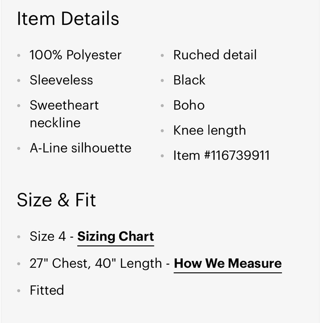The height and width of the screenshot is (323, 323).
Task: Select the 100% Polyester detail text
Action: point(76,55)
